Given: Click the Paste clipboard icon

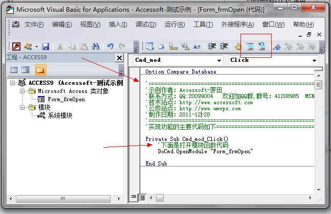Looking at the screenshot, I should 84,46.
